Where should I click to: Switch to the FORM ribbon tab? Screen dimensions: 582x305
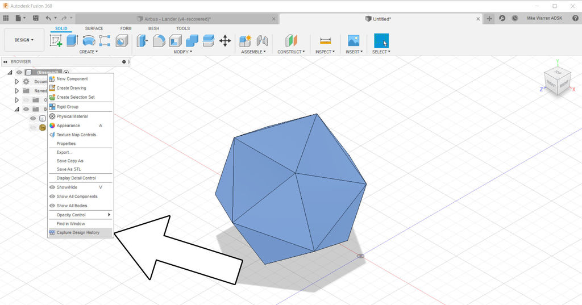[x=126, y=28]
